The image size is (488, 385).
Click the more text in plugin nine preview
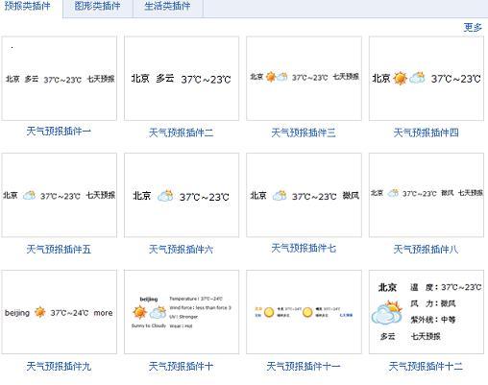(x=103, y=313)
